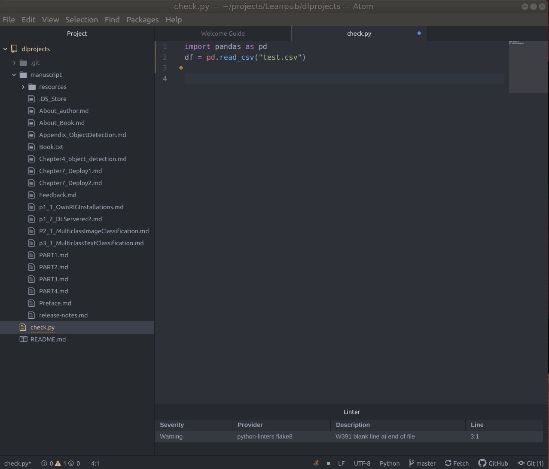
Task: Open Appendix_ObjectDetection.md file
Action: coord(82,135)
